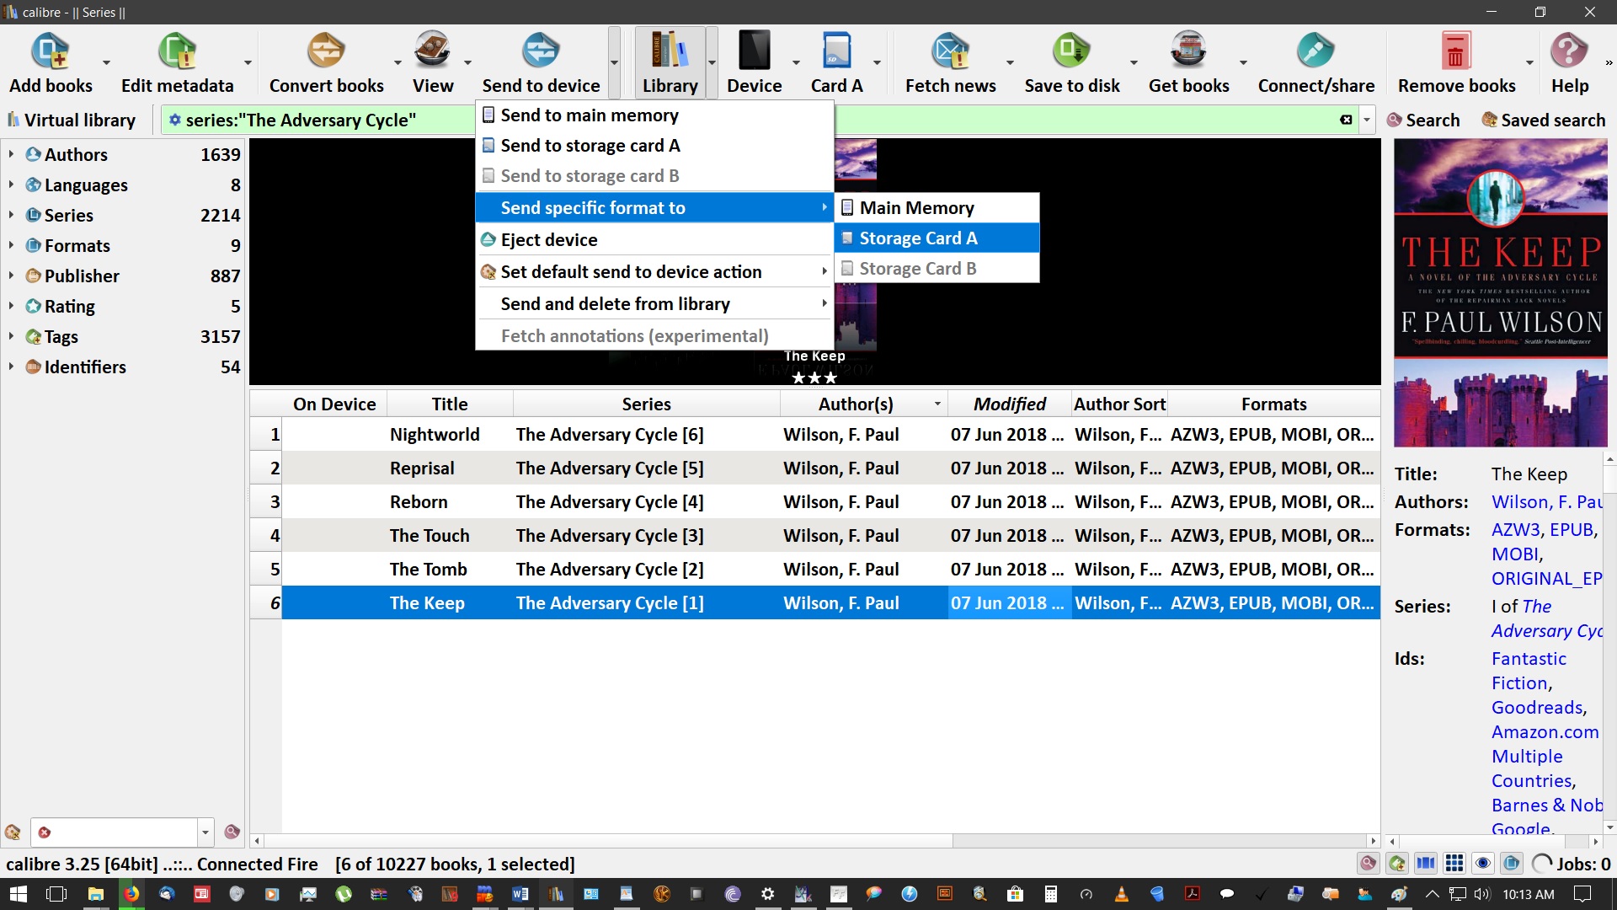Screen dimensions: 1617x910
Task: Open the Edit metadata tool
Action: point(177,52)
